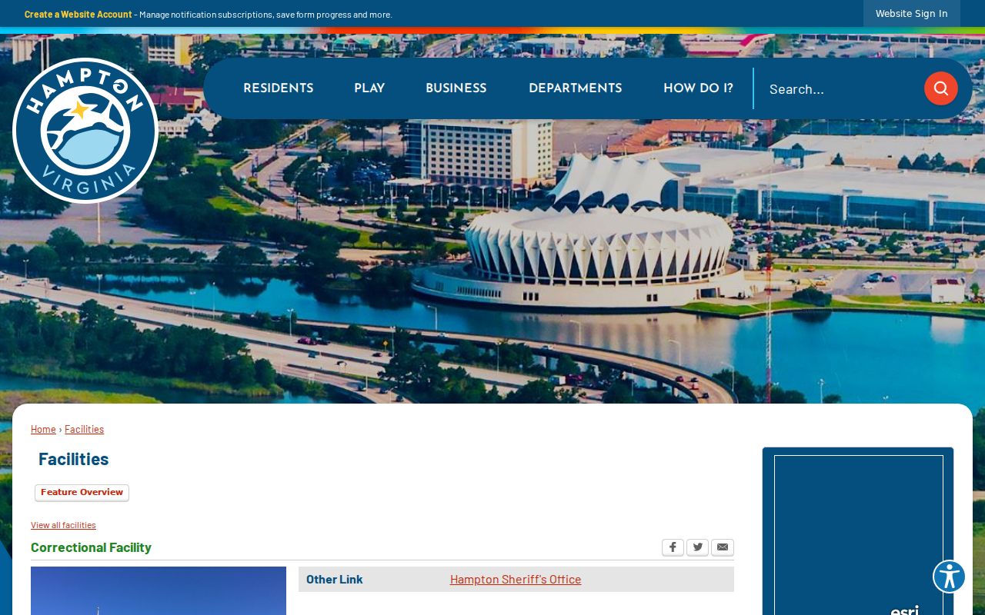
Task: Click the Correctional Facility photo thumbnail
Action: [159, 590]
